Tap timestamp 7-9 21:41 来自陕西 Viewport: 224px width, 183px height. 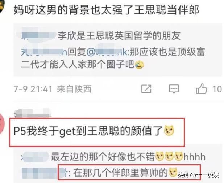pyautogui.click(x=53, y=89)
